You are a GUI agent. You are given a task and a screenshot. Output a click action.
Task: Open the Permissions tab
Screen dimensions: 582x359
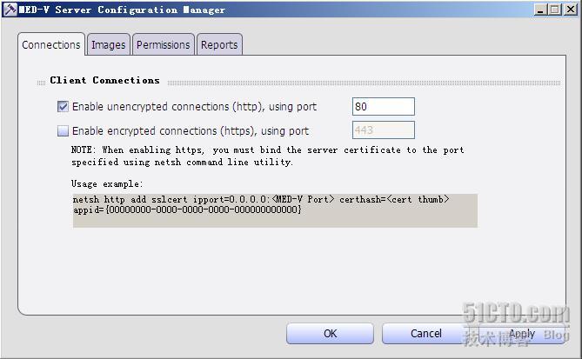(164, 45)
